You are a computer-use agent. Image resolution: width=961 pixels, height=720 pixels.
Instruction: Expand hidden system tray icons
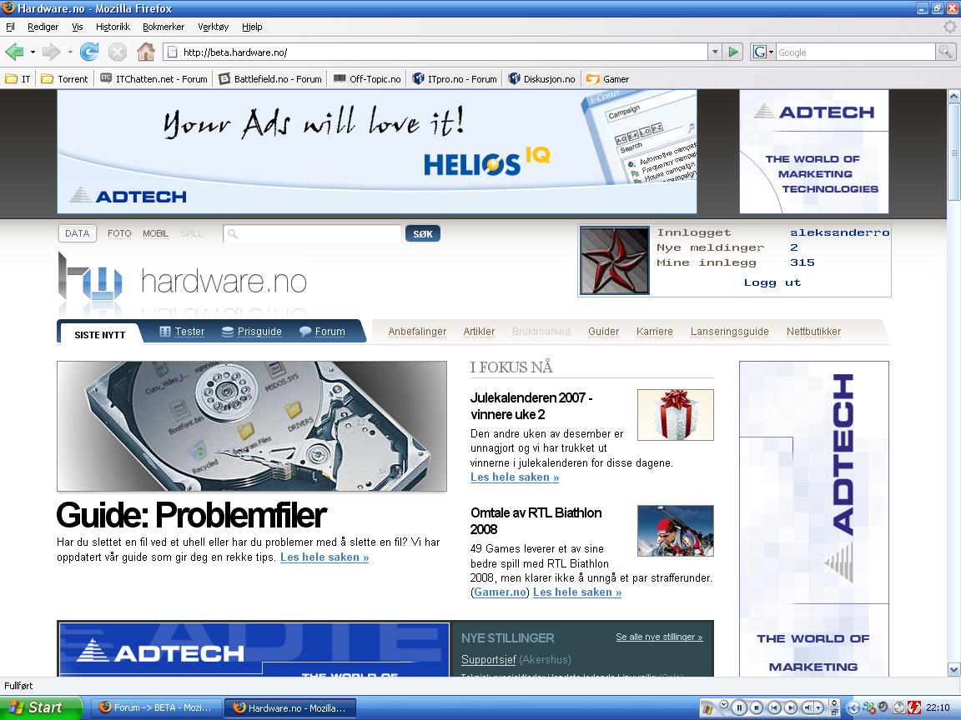pyautogui.click(x=853, y=707)
